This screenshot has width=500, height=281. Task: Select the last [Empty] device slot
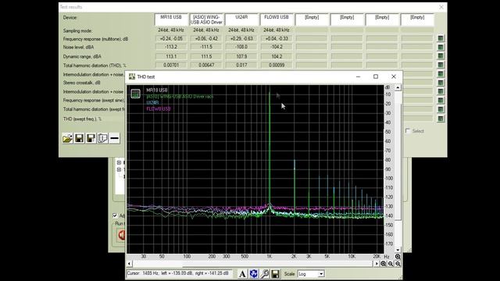[x=417, y=20]
